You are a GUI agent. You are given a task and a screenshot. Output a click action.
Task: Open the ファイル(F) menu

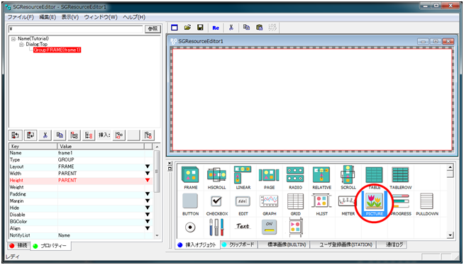pyautogui.click(x=21, y=17)
